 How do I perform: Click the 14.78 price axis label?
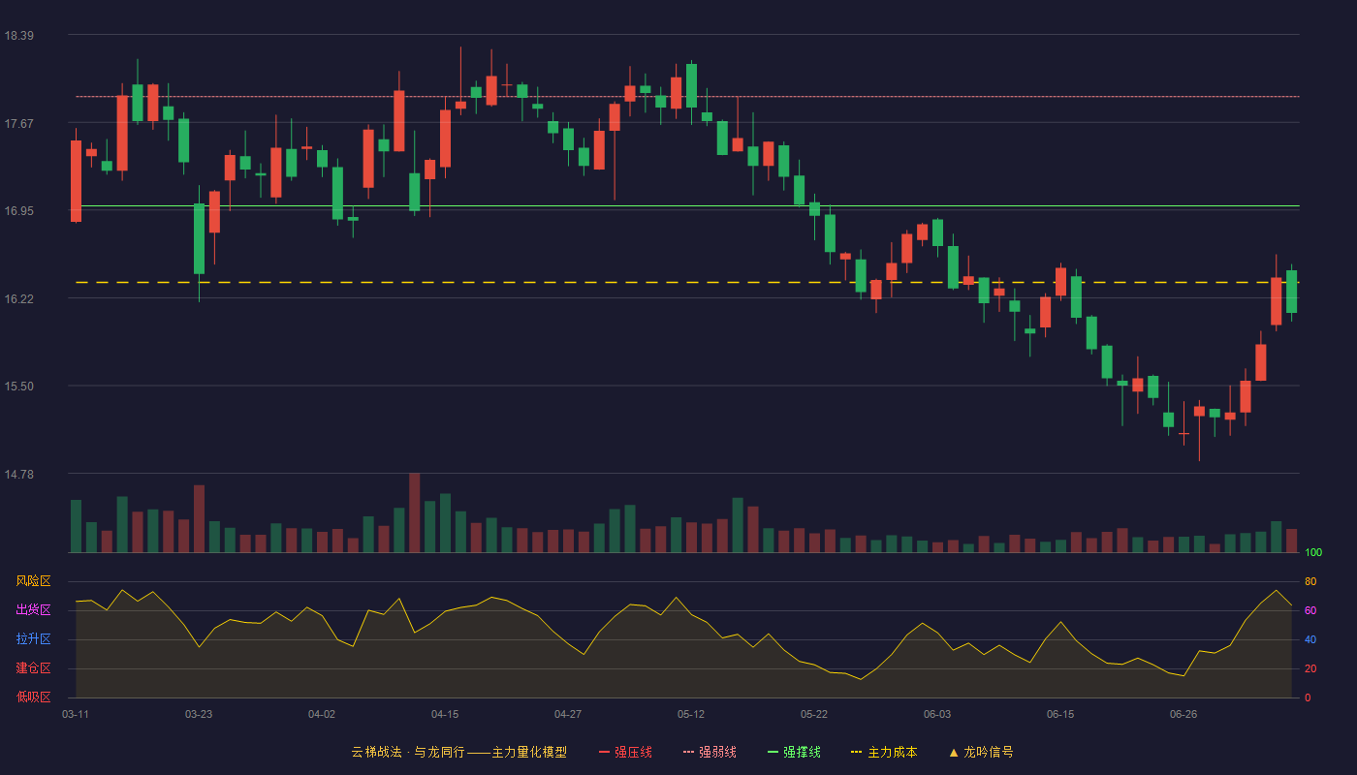pyautogui.click(x=18, y=475)
